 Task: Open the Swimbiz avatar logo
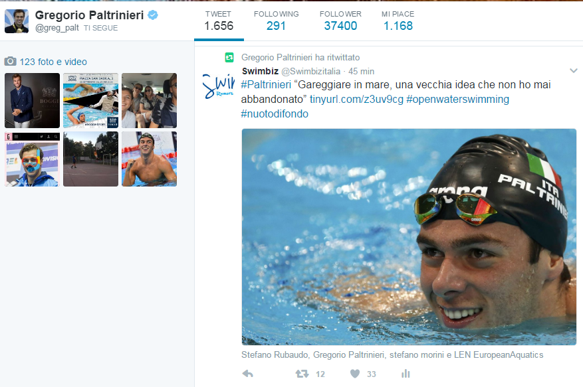pos(219,87)
